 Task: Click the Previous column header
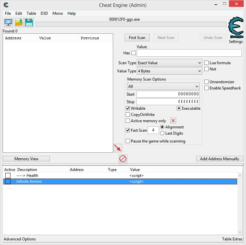[x=95, y=38]
